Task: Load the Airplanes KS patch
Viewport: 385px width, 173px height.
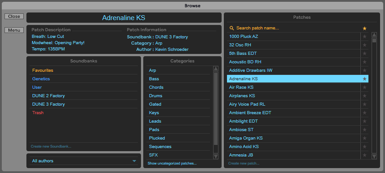Action: (x=294, y=96)
